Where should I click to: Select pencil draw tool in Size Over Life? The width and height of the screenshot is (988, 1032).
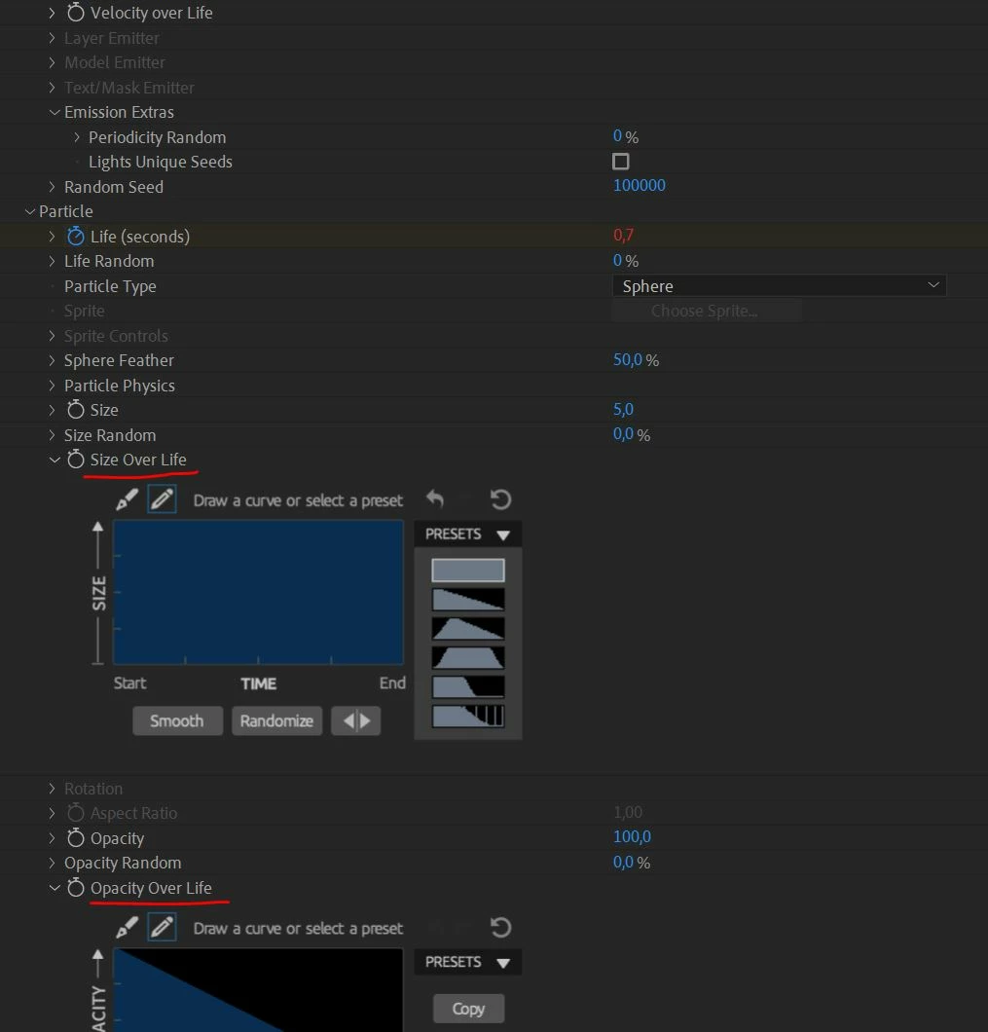162,499
